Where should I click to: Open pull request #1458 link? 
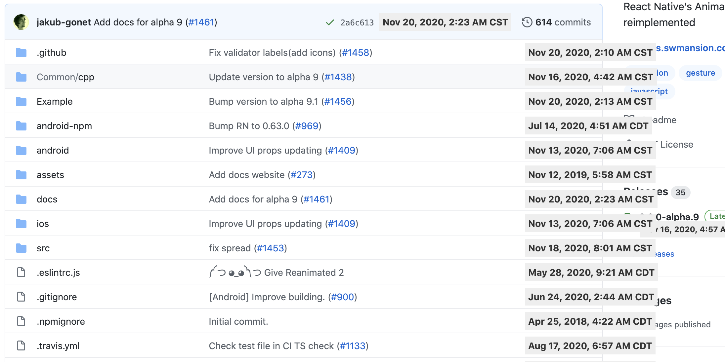[356, 53]
